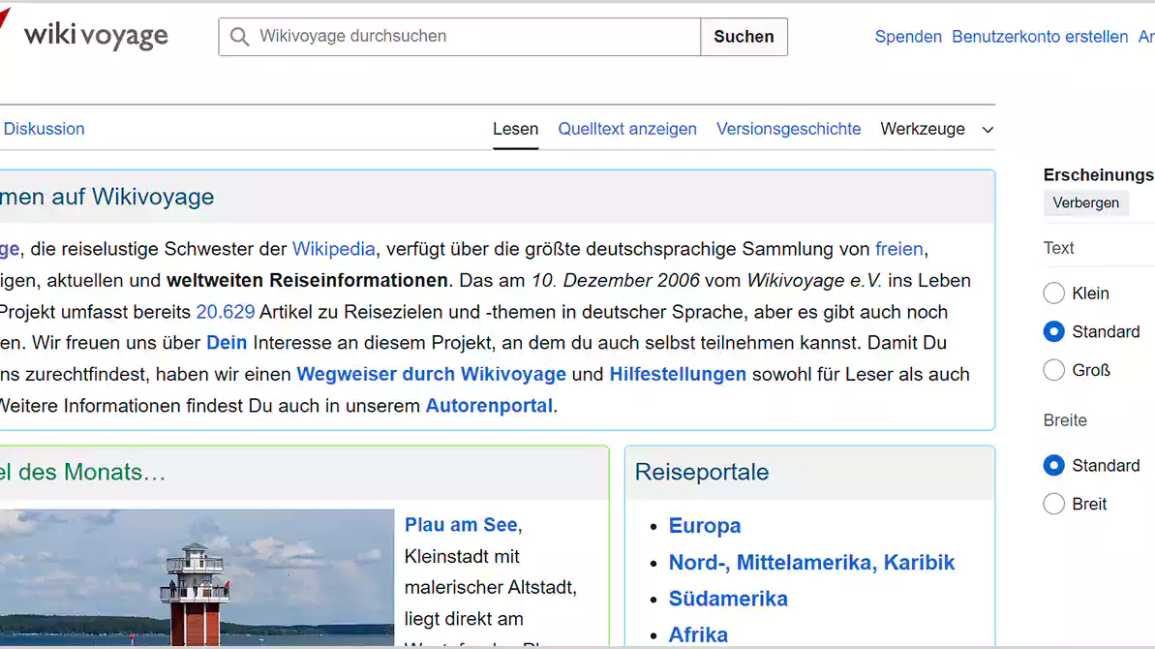The image size is (1155, 649).
Task: Click the Verbergen button in appearance panel
Action: tap(1085, 202)
